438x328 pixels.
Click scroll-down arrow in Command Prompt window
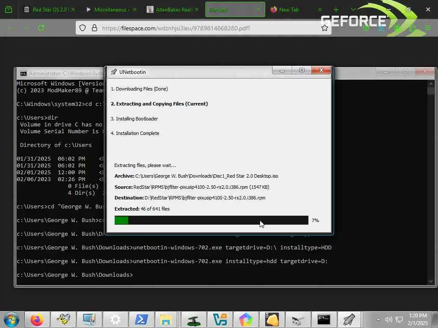coord(431,281)
